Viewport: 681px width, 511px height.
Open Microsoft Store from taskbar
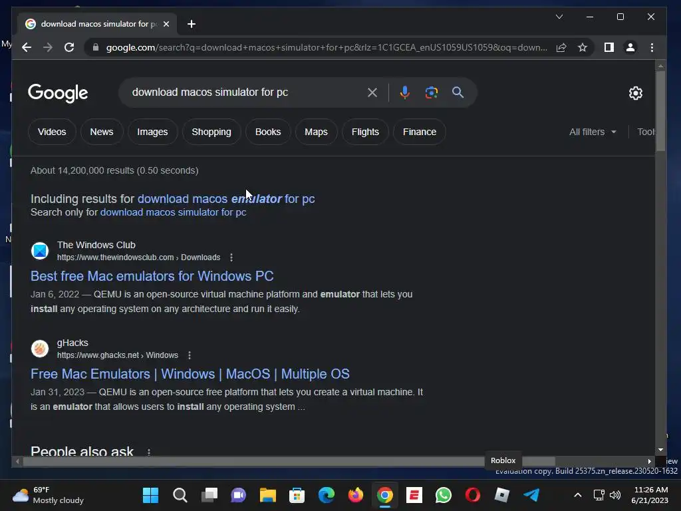tap(297, 495)
